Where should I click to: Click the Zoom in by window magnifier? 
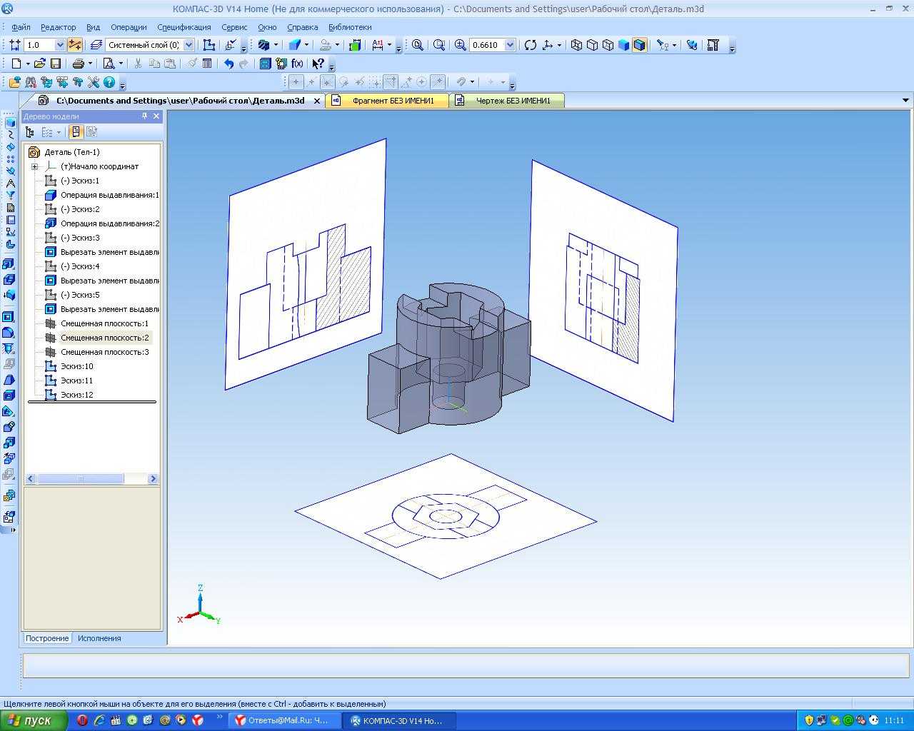pyautogui.click(x=418, y=45)
